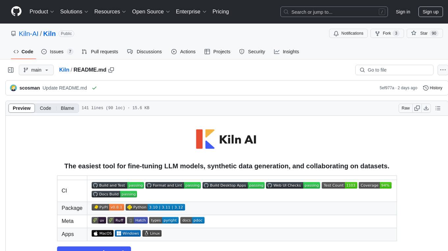The height and width of the screenshot is (251, 448).
Task: Click the types pyright badge
Action: pos(164,220)
